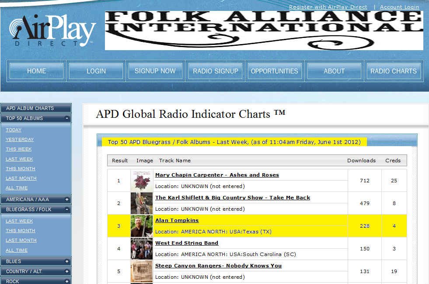Screen dimensions: 429x284
Task: Click the 131 downloads value
Action: [x=365, y=271]
